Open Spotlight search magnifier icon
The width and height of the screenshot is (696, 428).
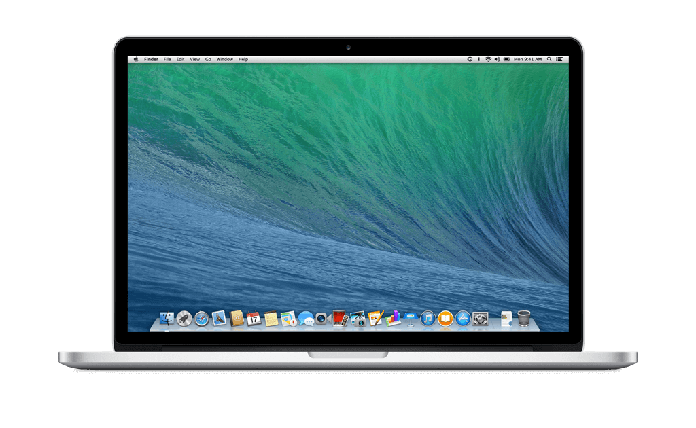pyautogui.click(x=549, y=59)
